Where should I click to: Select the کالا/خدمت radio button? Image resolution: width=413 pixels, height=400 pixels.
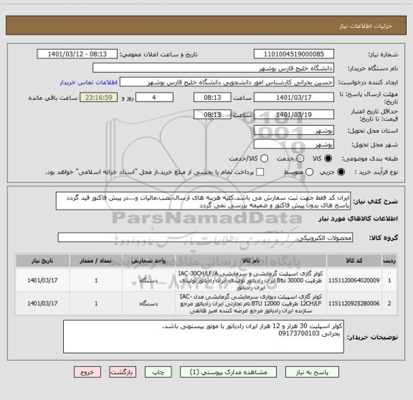coord(264,159)
